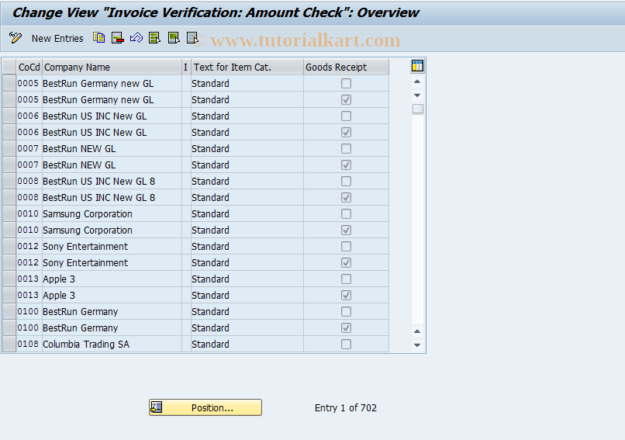Tick the empty Goods Receipt box for 0006 BestRun US INC New GL
Screen dimensions: 625x440
click(x=346, y=116)
